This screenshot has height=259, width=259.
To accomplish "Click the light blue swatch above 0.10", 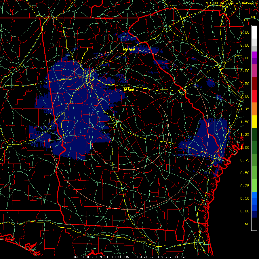I will tap(254, 195).
